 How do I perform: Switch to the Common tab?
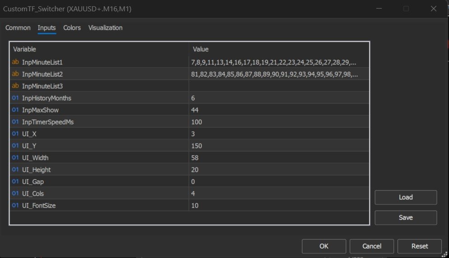point(18,28)
